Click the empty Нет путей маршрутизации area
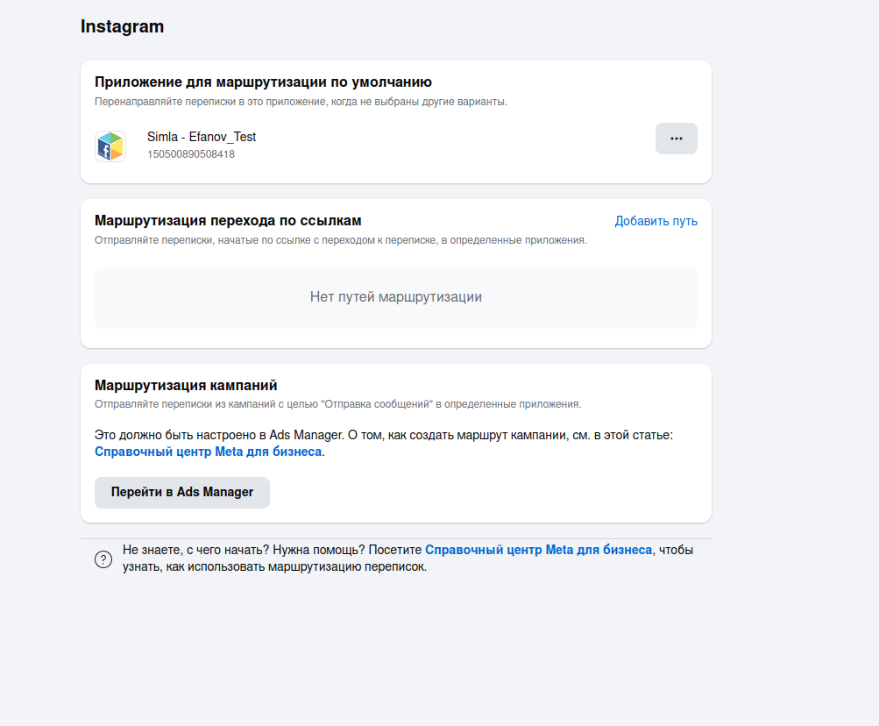Image resolution: width=879 pixels, height=726 pixels. pos(395,297)
